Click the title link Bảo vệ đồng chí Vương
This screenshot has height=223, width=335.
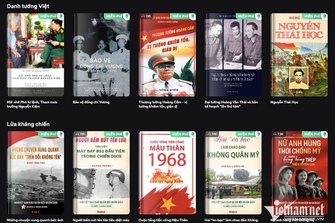(91, 102)
